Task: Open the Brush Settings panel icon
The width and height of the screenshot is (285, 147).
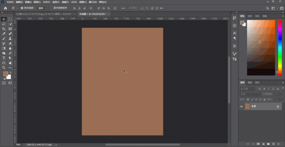Action: (x=234, y=54)
